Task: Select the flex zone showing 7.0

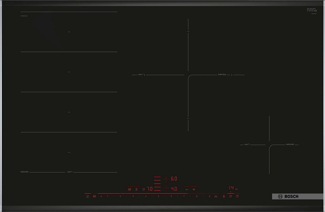Action: 149,188
